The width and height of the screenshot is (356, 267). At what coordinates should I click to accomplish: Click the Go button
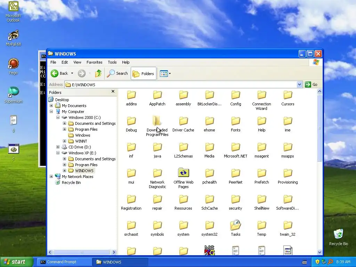pos(311,84)
